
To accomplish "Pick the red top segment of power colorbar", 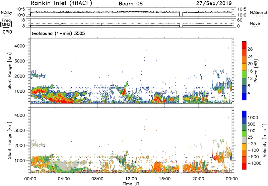I will (244, 45).
